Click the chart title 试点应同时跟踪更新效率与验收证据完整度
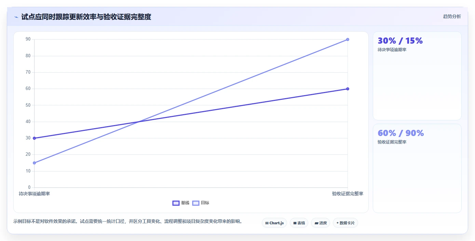The height and width of the screenshot is (241, 475). (x=86, y=17)
